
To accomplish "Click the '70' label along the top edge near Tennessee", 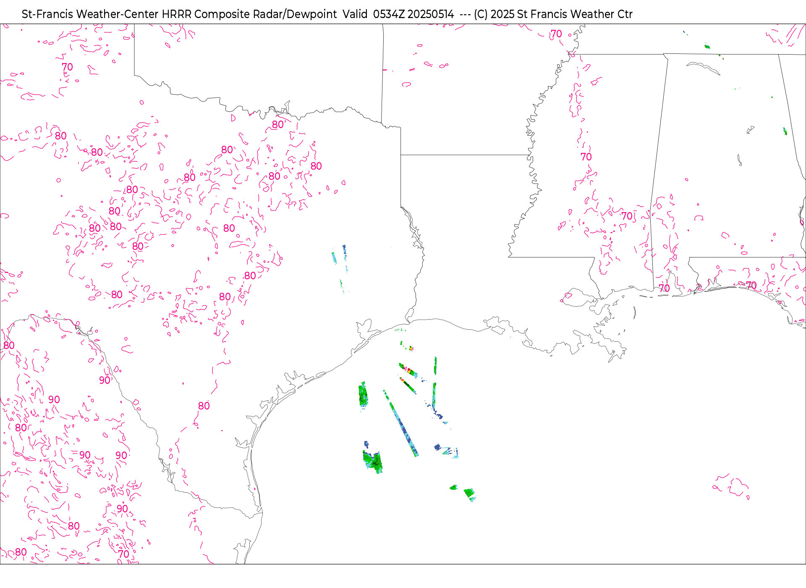I will tap(556, 34).
